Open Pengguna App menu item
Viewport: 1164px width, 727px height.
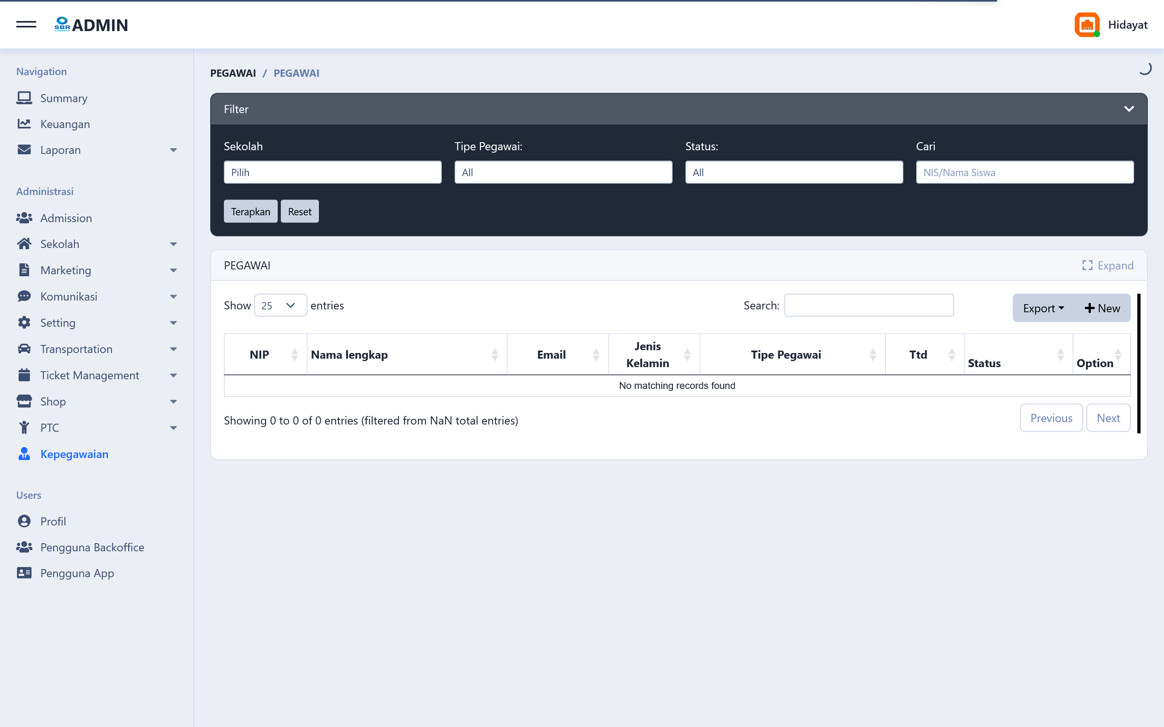tap(77, 573)
